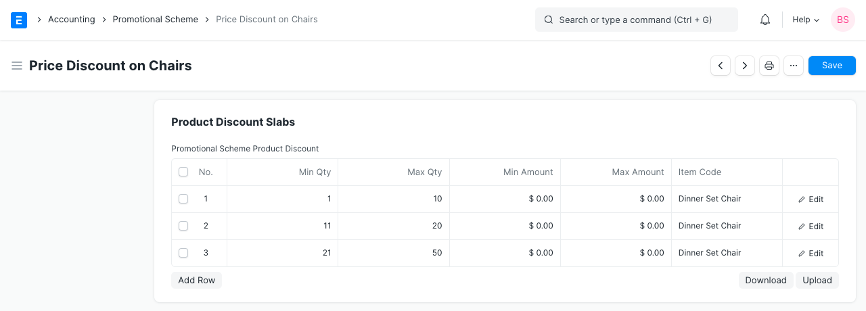Tick the checkbox for row 3
This screenshot has width=866, height=311.
183,253
